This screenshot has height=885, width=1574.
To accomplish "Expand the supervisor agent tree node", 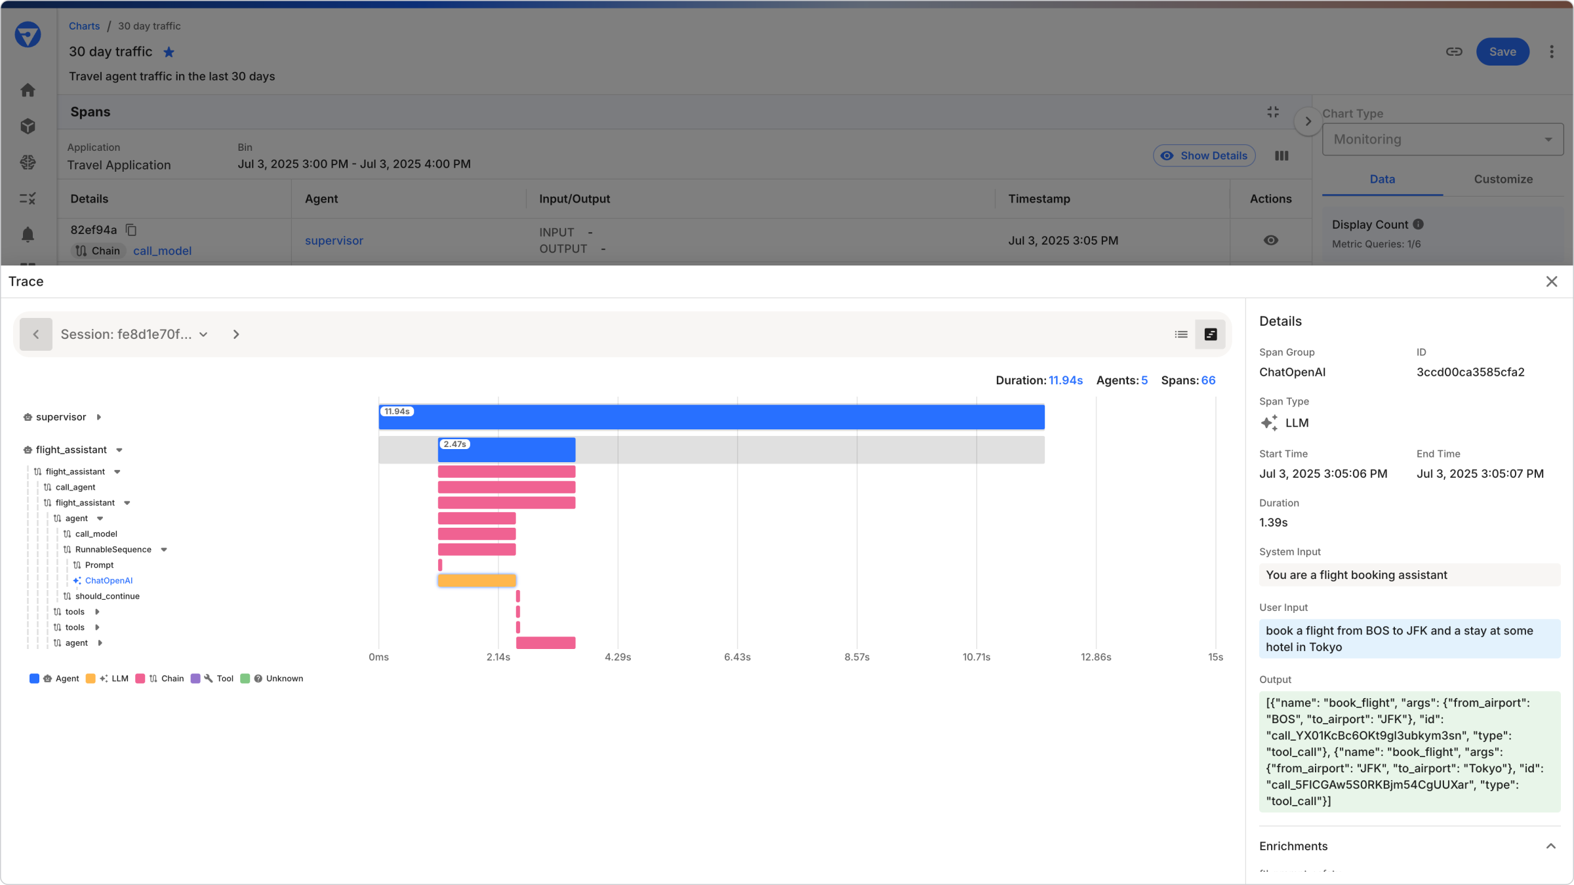I will (x=99, y=417).
